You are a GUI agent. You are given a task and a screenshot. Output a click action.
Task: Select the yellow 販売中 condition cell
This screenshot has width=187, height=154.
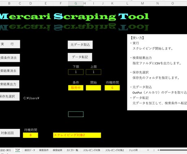point(76,88)
